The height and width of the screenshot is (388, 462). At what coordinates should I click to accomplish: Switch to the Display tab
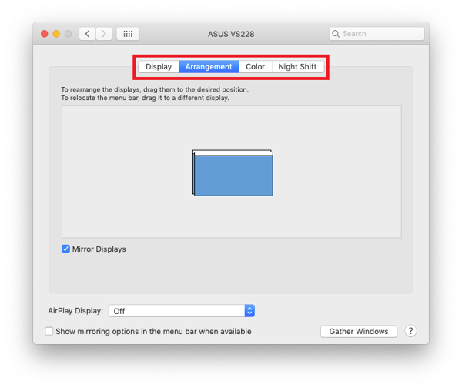tap(159, 67)
